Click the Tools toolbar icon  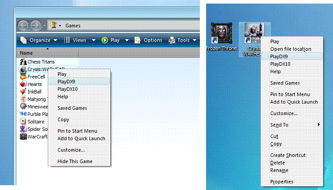coord(172,40)
